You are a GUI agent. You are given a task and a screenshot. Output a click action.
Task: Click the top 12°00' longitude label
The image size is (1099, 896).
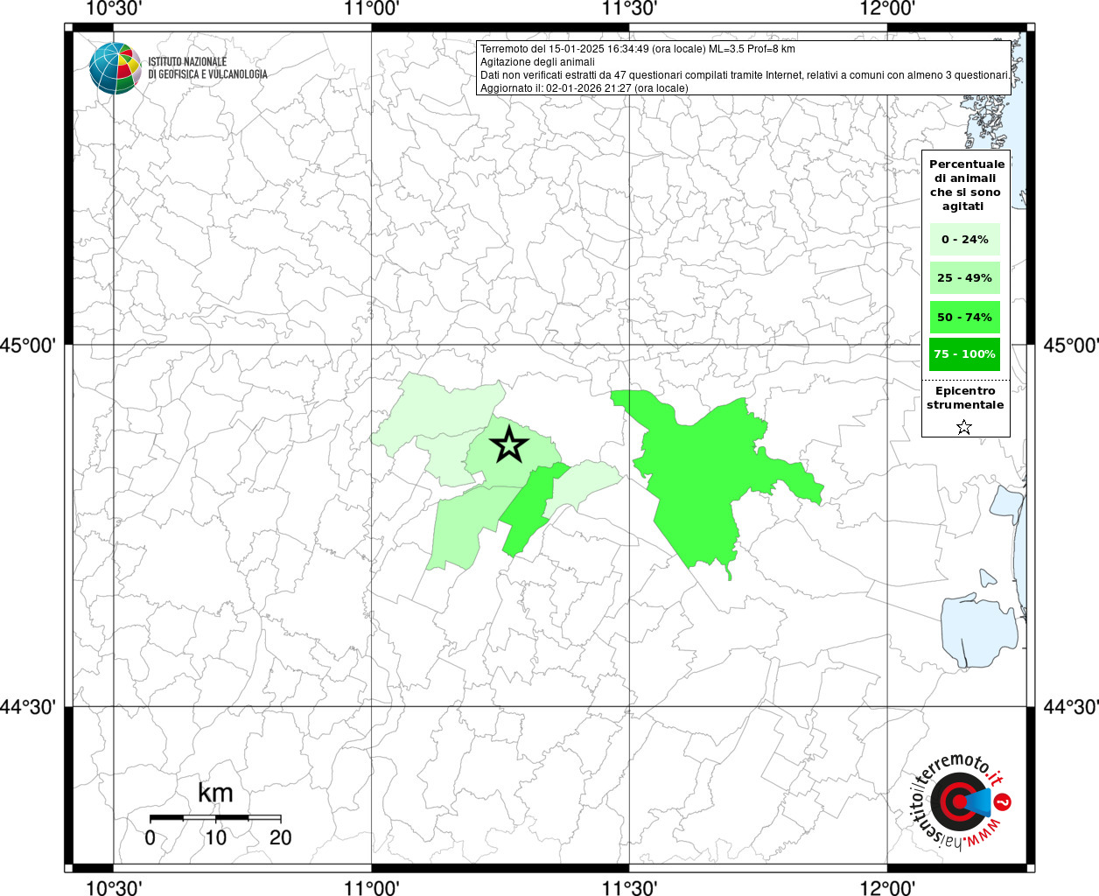pyautogui.click(x=887, y=9)
